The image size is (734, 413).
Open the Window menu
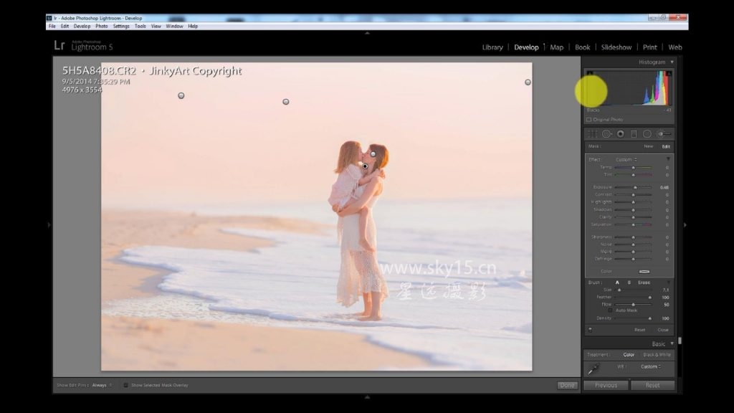tap(174, 27)
